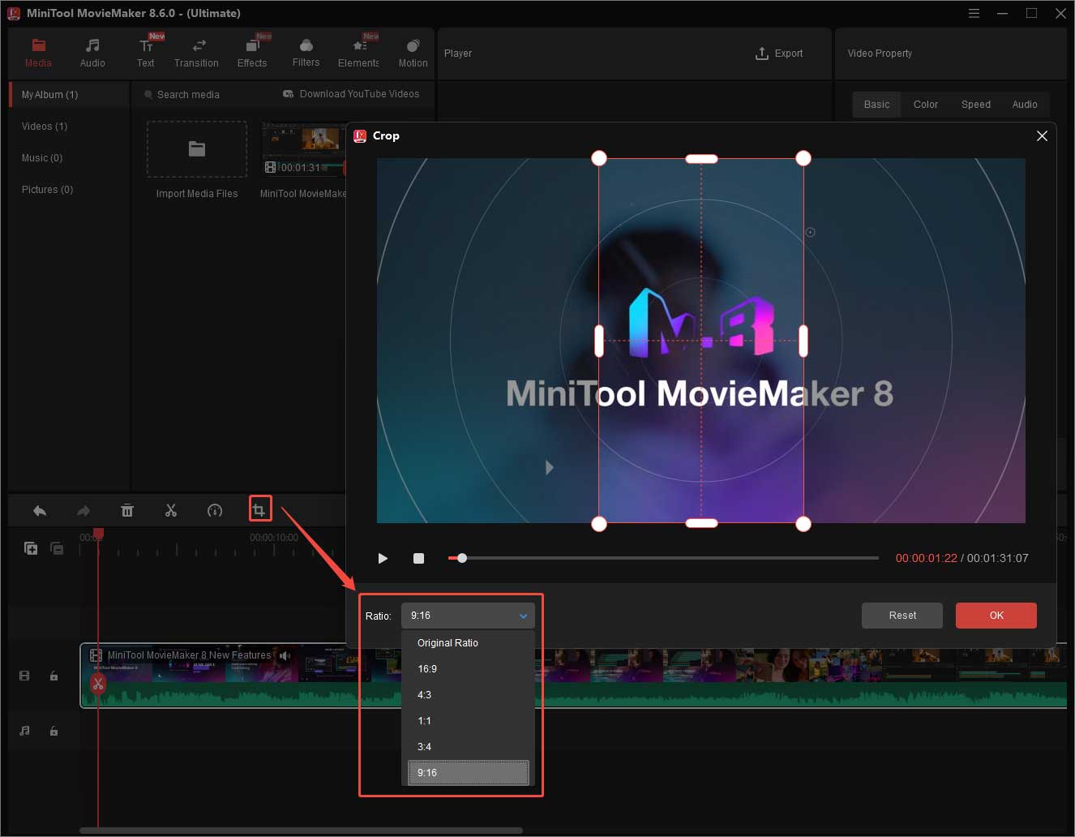The height and width of the screenshot is (837, 1075).
Task: Click the Export button
Action: point(779,54)
